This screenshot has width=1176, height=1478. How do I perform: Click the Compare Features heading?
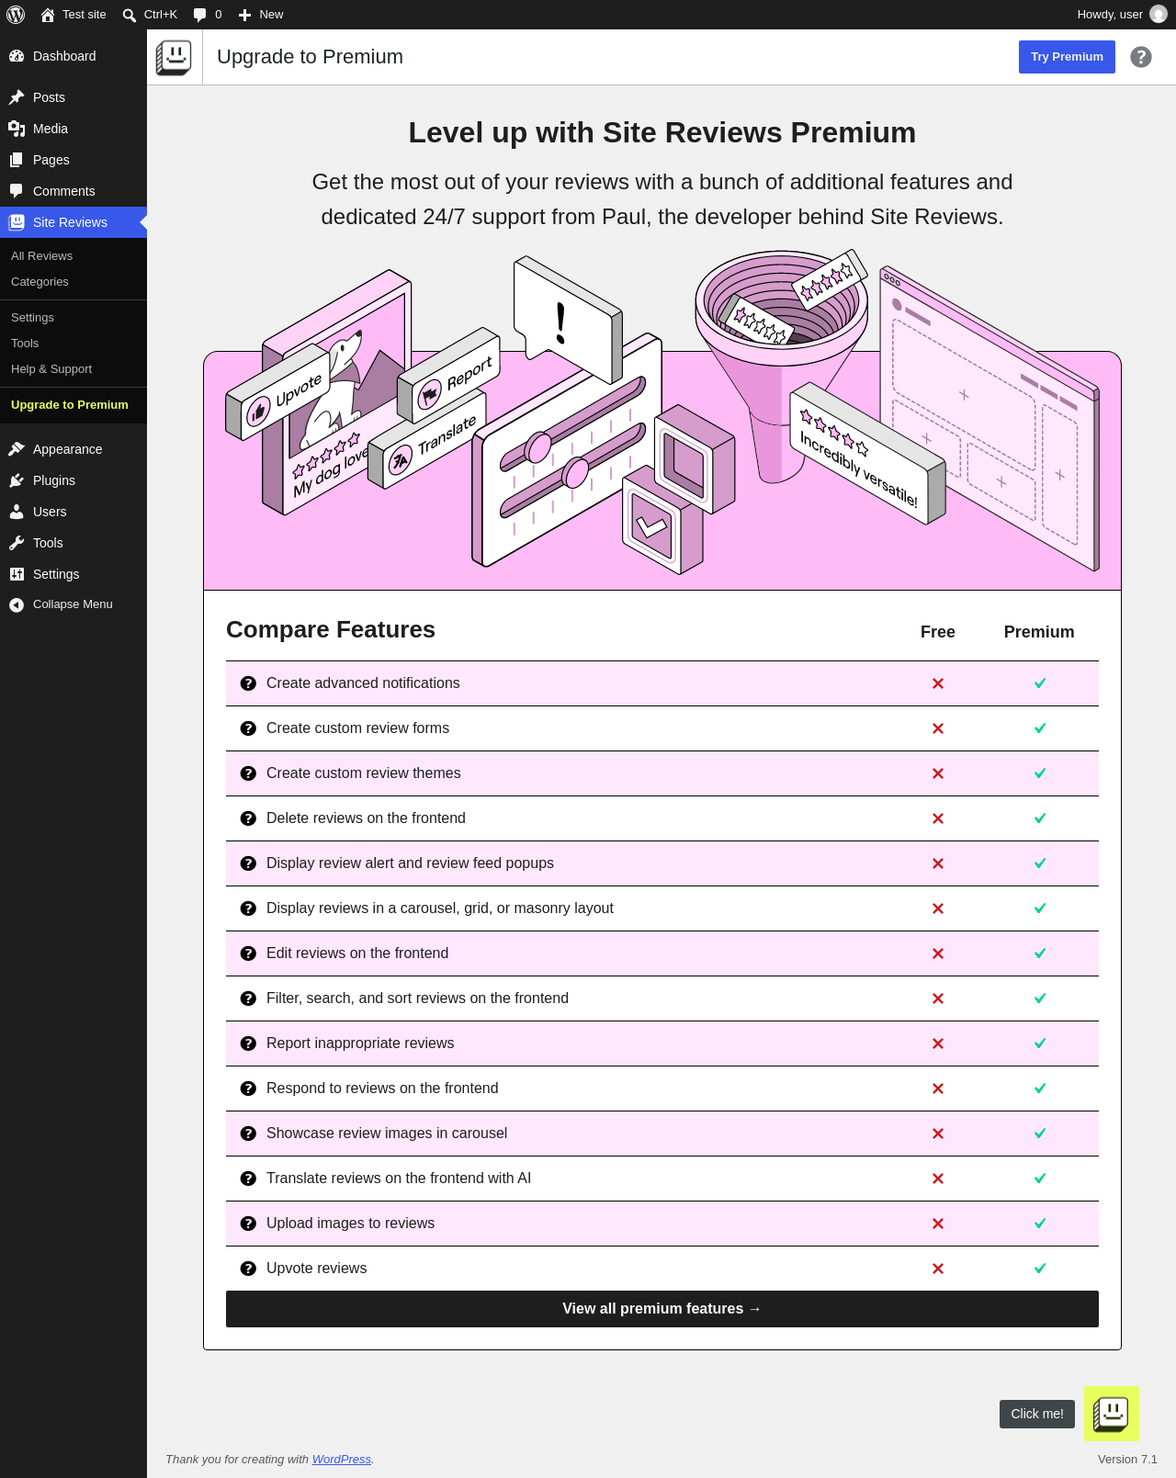(331, 629)
